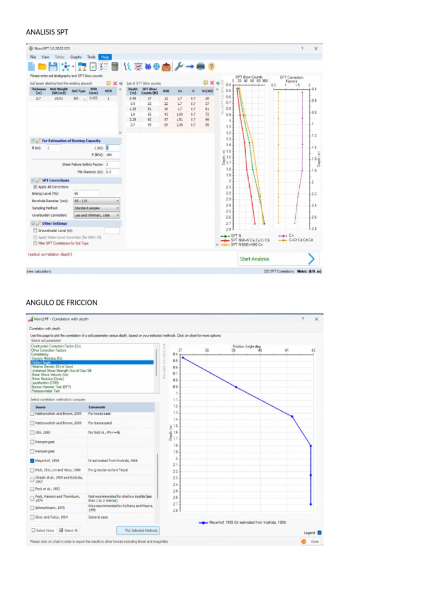Click the Start Analysis button
The height and width of the screenshot is (590, 442).
pyautogui.click(x=278, y=259)
